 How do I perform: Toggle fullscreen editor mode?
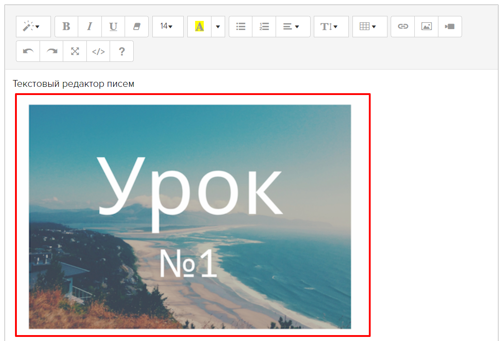[75, 51]
